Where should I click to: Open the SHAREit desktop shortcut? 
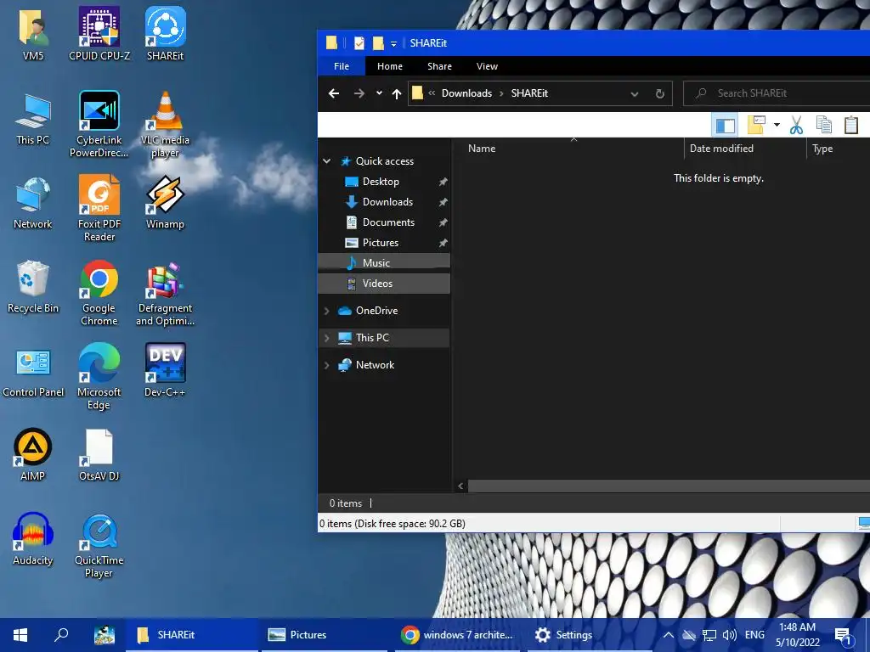point(166,34)
